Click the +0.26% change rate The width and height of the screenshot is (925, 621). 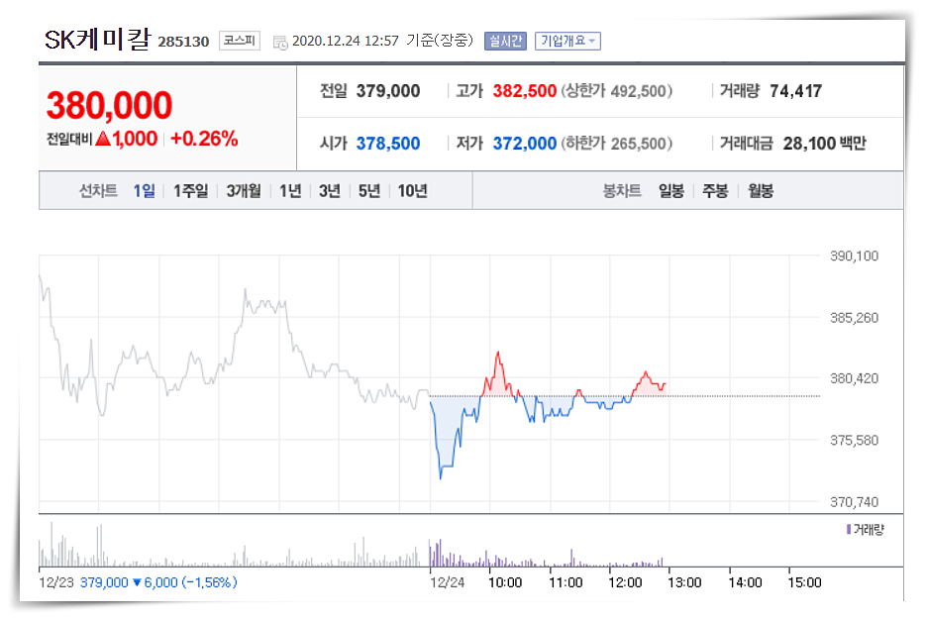pyautogui.click(x=204, y=139)
